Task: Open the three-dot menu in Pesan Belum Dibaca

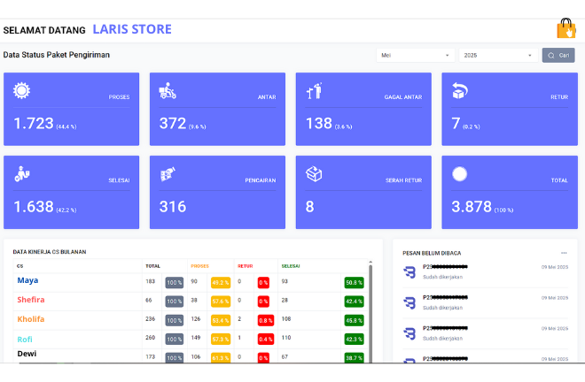Action: 564,253
